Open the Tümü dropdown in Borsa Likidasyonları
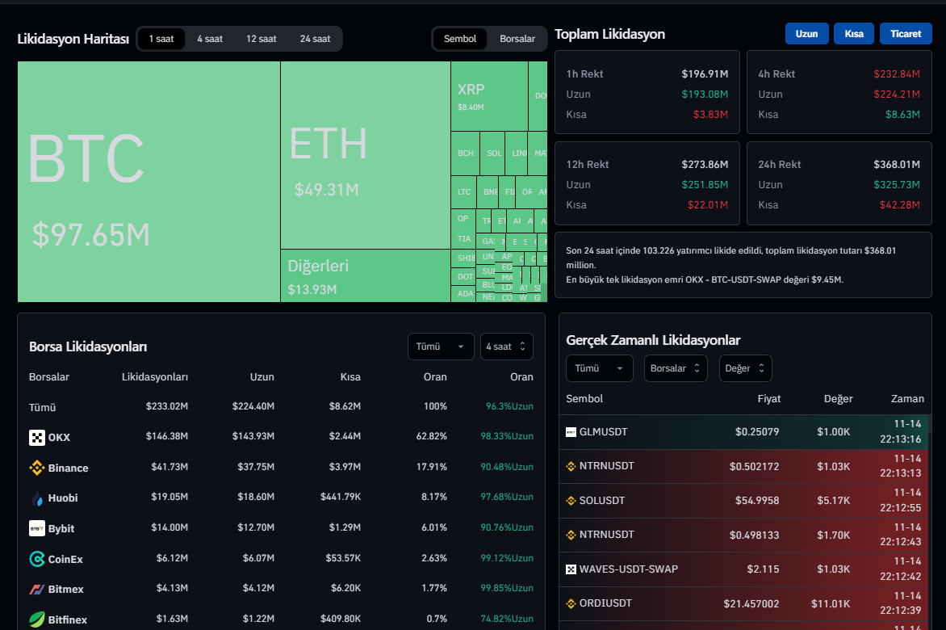 [440, 346]
